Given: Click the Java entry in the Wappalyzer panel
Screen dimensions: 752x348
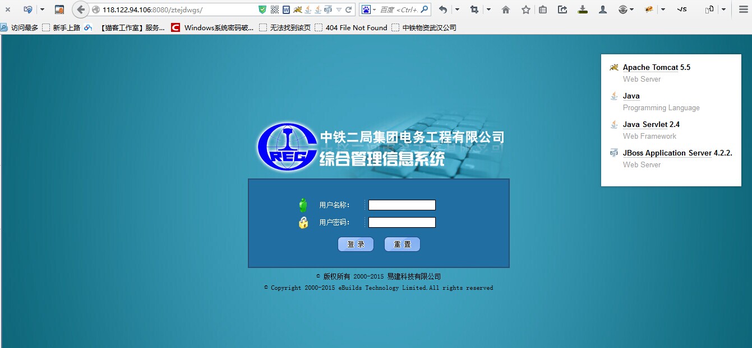Looking at the screenshot, I should click(631, 96).
